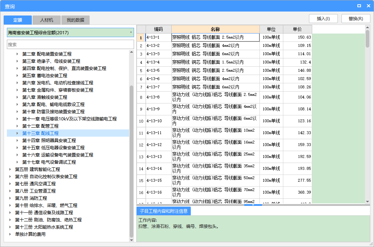This screenshot has width=374, height=247.
Task: Select code cell 4-13-13
Action: (x=158, y=156)
